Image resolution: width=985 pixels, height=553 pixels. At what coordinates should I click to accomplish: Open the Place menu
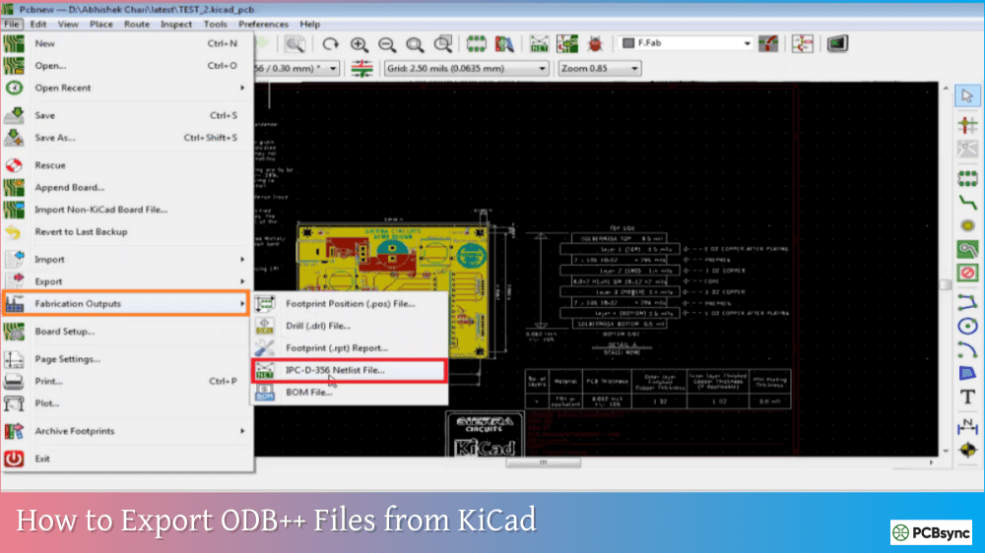tap(101, 24)
